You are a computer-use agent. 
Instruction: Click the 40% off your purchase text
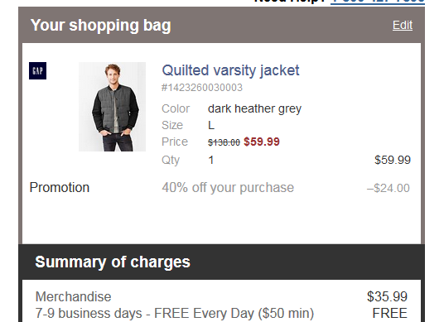[x=228, y=188]
